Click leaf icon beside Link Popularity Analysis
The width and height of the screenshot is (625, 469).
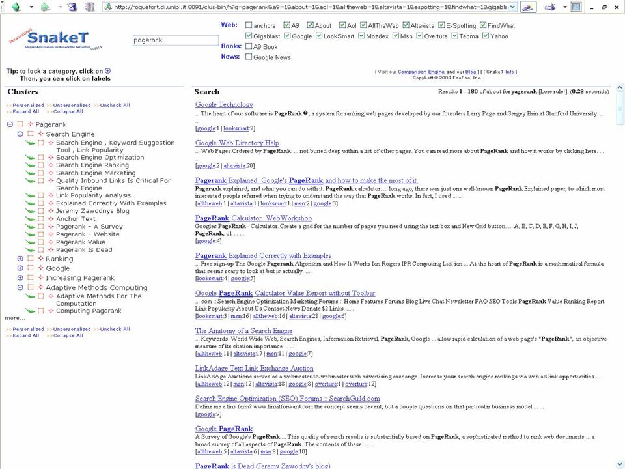[30, 195]
